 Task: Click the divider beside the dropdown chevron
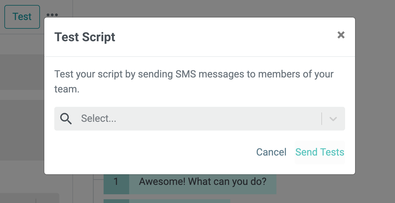coord(322,119)
